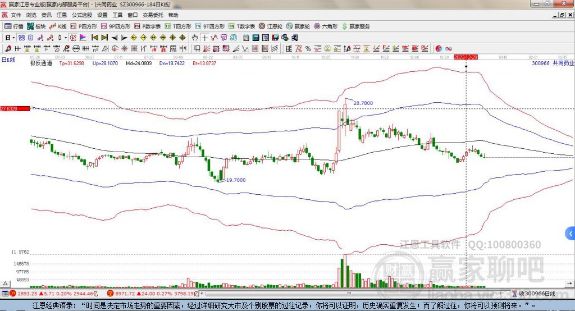Click the Up=28.1070 indicator value
The width and height of the screenshot is (575, 311).
tap(105, 63)
